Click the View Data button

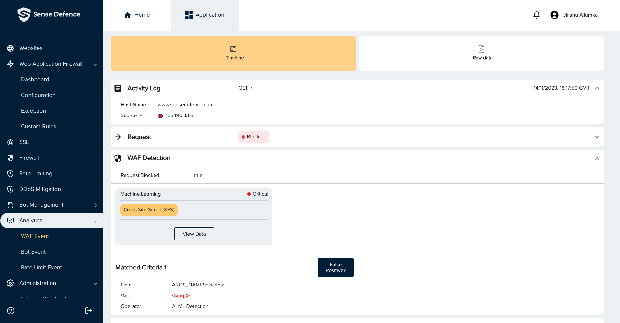[194, 234]
